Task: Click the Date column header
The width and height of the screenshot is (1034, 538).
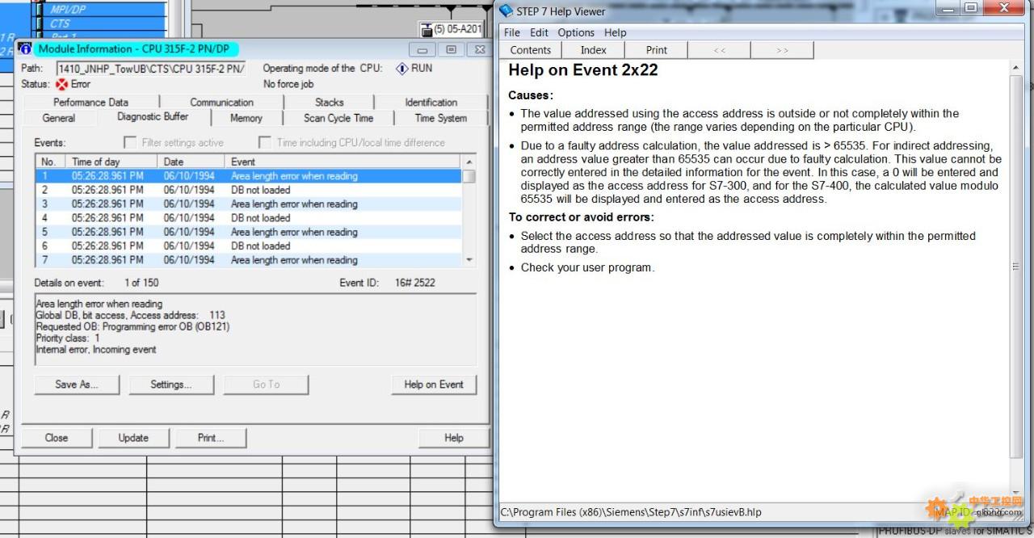Action: [x=192, y=162]
